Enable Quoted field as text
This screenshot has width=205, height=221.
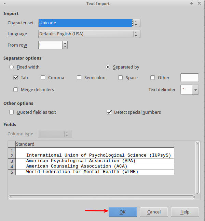[x=12, y=112]
